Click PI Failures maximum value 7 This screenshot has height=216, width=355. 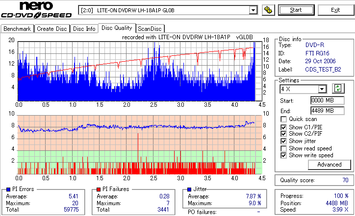pyautogui.click(x=168, y=203)
